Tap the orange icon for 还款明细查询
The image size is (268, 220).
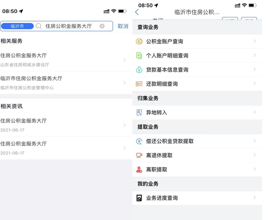point(139,84)
